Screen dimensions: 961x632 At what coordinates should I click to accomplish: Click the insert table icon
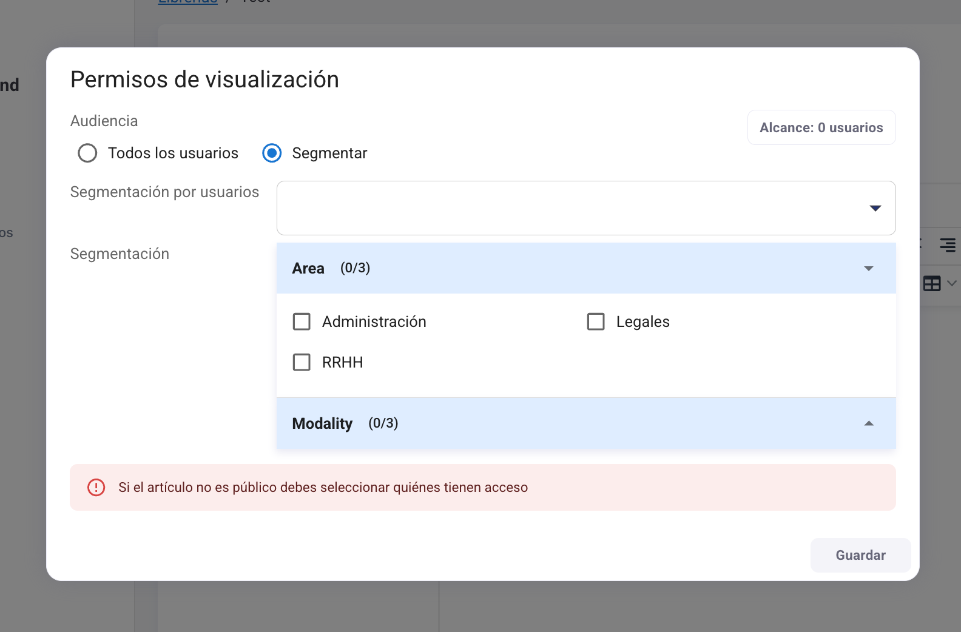(931, 283)
